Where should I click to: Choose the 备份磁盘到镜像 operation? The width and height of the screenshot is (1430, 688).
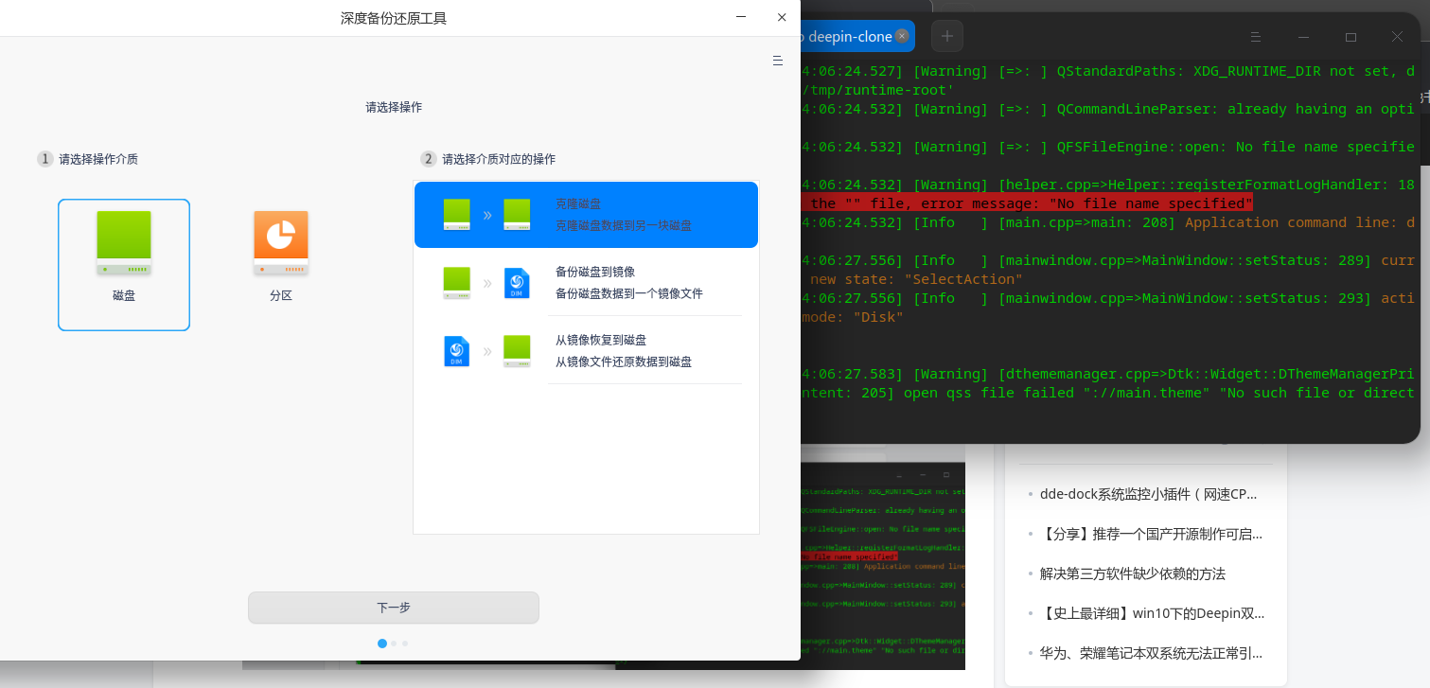(587, 282)
